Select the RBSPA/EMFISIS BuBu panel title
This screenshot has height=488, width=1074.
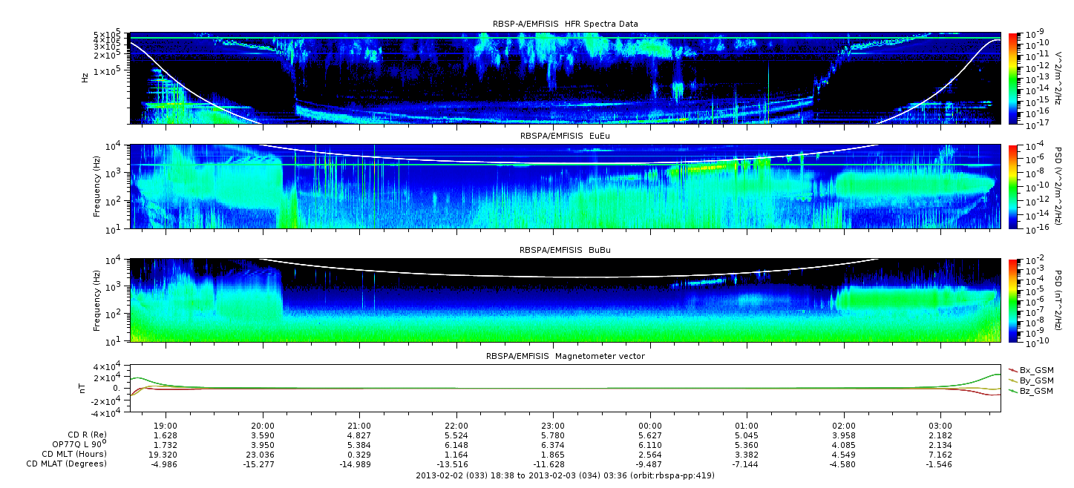click(x=565, y=250)
